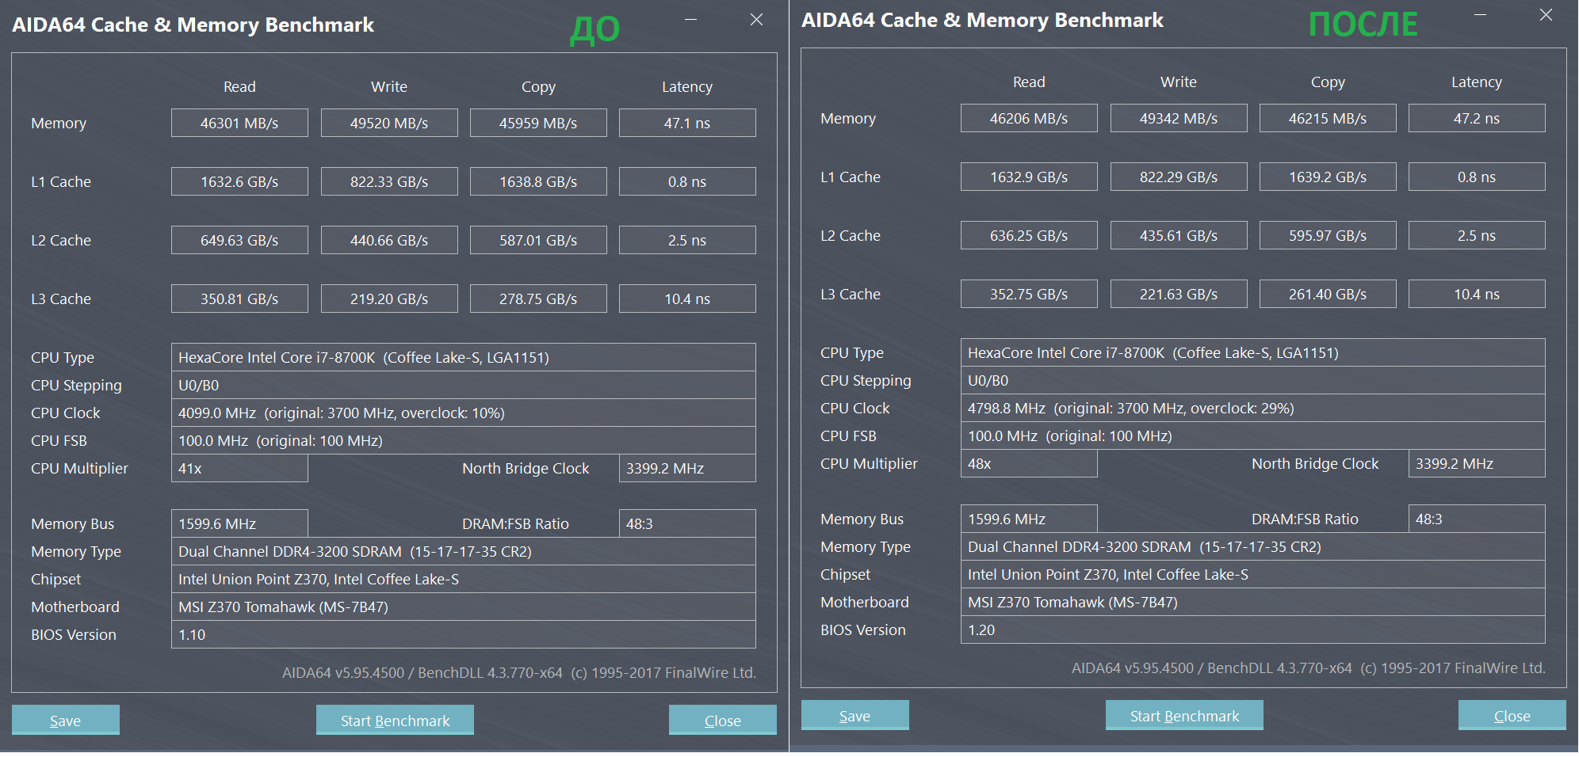Image resolution: width=1579 pixels, height=757 pixels.
Task: Minimize the ДО benchmark window
Action: point(691,20)
